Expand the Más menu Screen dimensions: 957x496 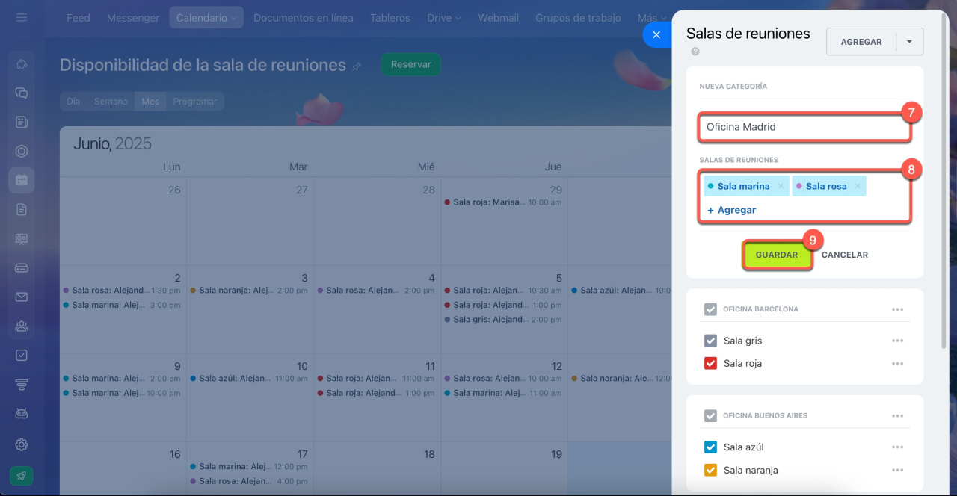pos(652,18)
